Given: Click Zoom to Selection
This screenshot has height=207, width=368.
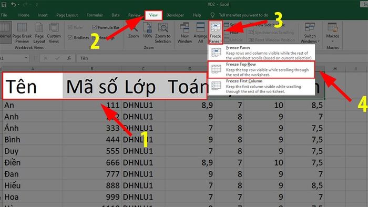Looking at the screenshot, I should coord(162,33).
